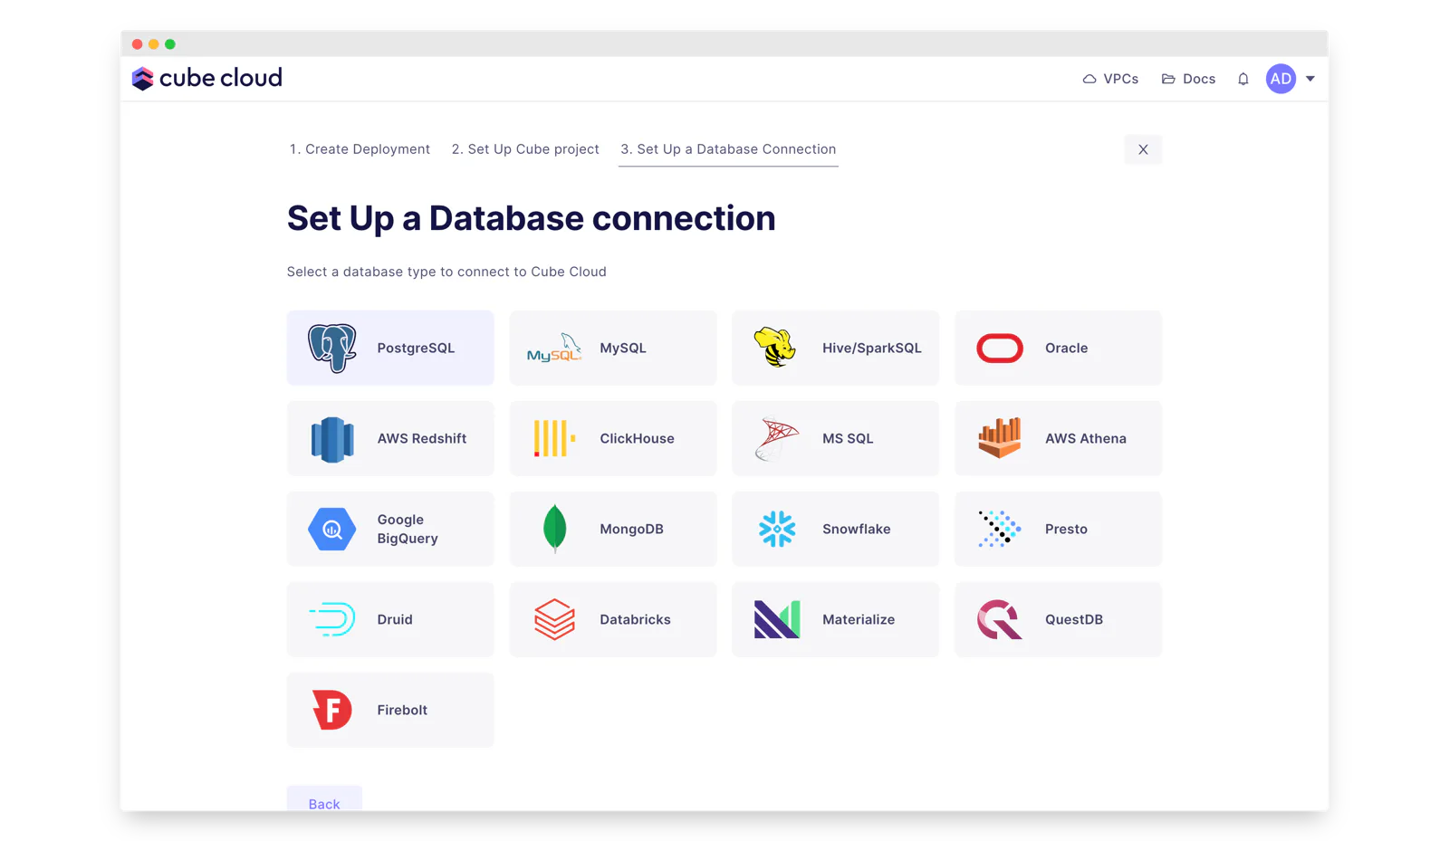
Task: Choose the MySQL label
Action: (623, 348)
